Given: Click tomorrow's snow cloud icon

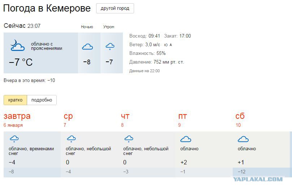Looking at the screenshot, I should point(14,139).
